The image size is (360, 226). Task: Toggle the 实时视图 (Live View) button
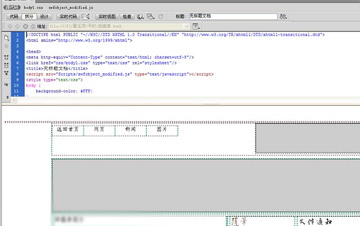[107, 17]
